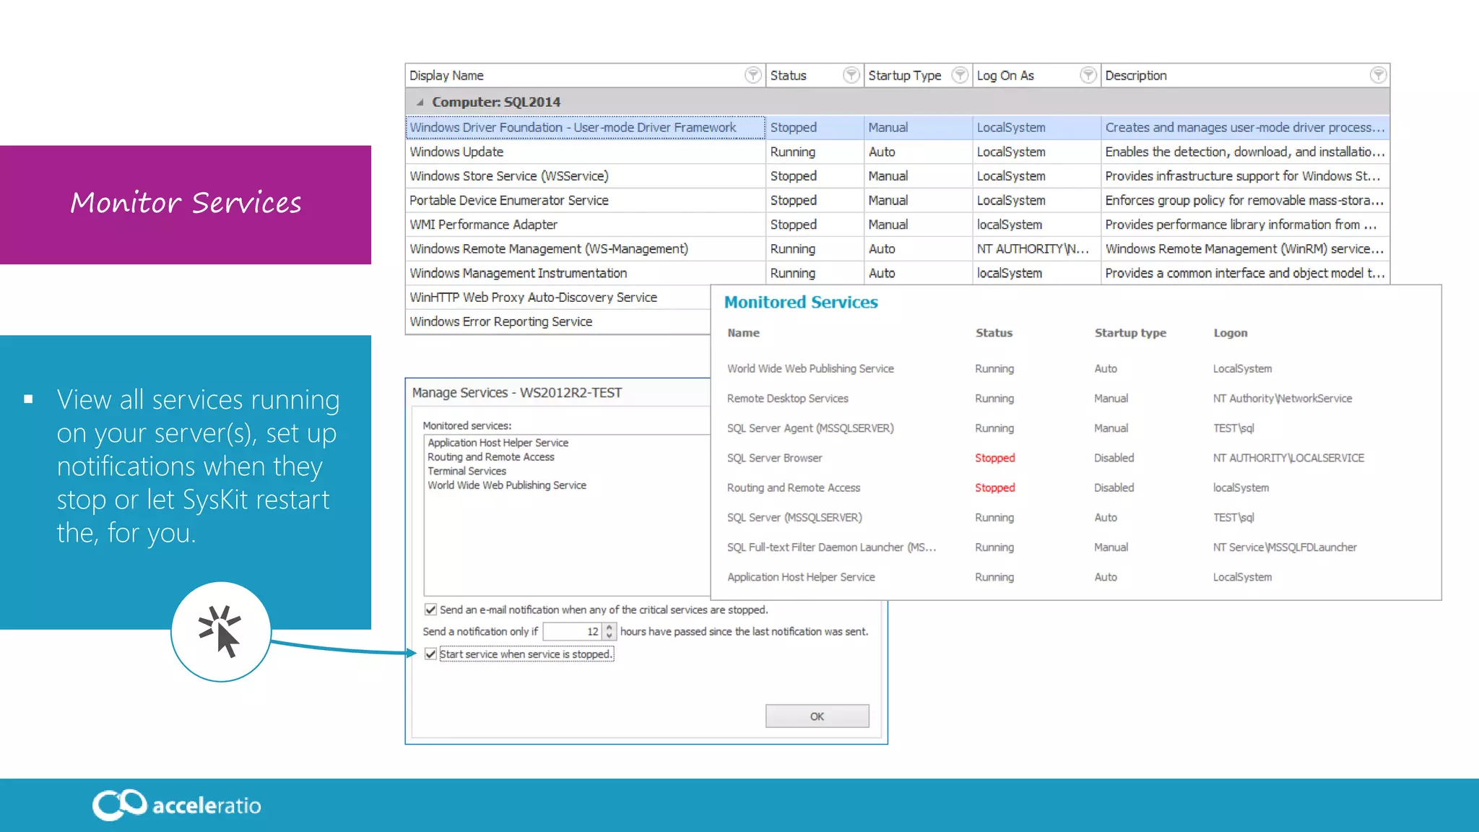
Task: Click NT AUTHORITY\LOCALSERVICE logon value
Action: pos(1288,458)
